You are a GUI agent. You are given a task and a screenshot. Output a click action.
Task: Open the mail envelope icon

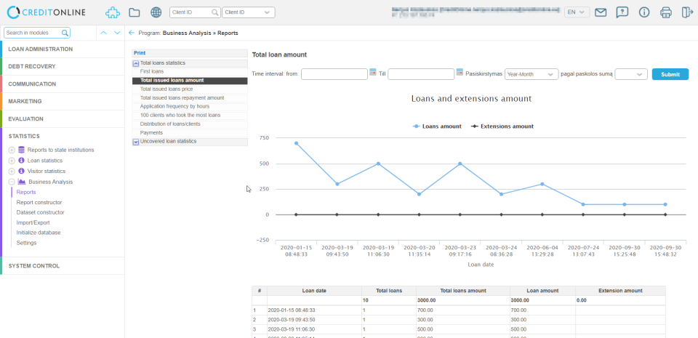pos(601,12)
